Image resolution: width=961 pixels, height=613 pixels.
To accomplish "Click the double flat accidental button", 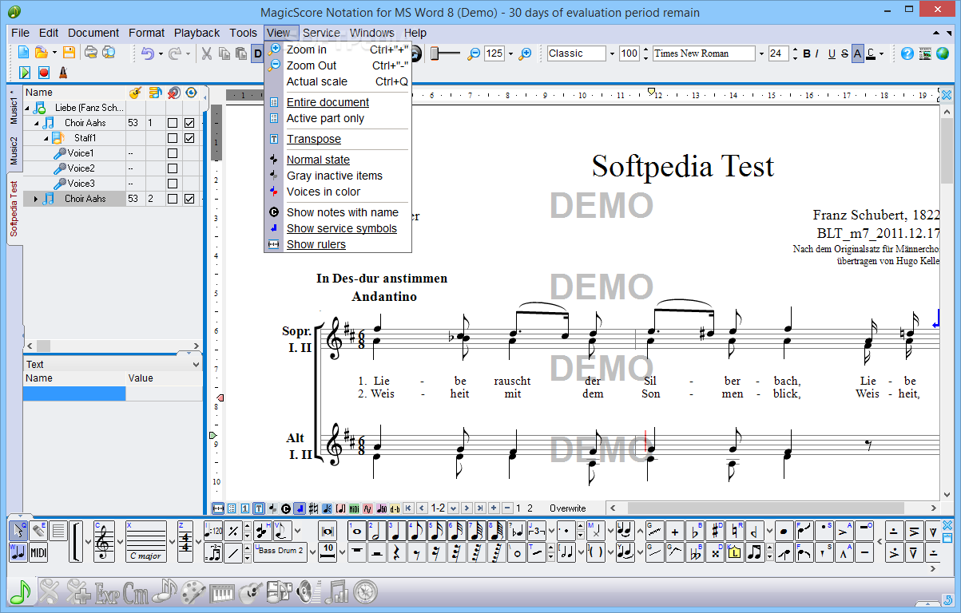I will pos(695,552).
